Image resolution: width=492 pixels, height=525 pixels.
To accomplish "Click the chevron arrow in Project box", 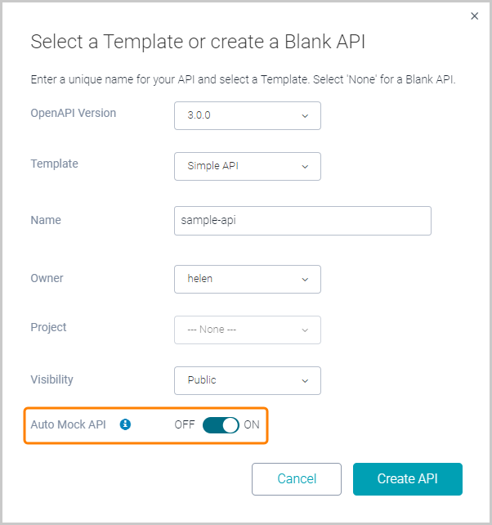I will tap(305, 330).
